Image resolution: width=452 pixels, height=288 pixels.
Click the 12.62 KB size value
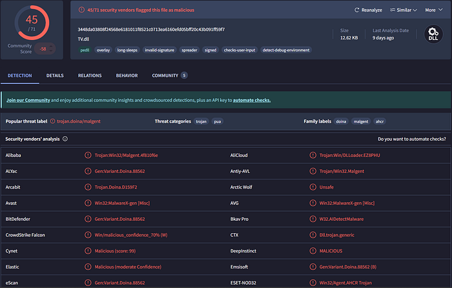tap(349, 37)
